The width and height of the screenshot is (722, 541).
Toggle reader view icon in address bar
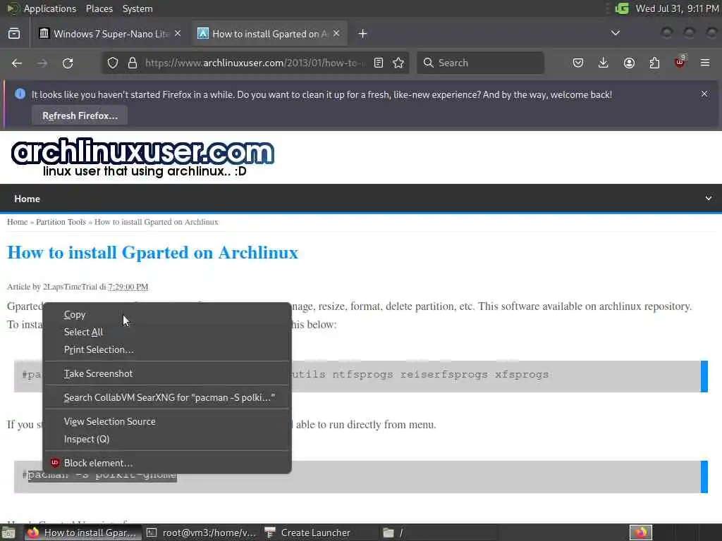[379, 63]
